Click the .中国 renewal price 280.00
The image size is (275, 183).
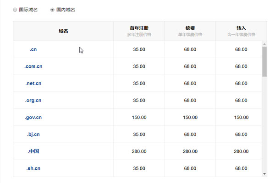(x=190, y=151)
